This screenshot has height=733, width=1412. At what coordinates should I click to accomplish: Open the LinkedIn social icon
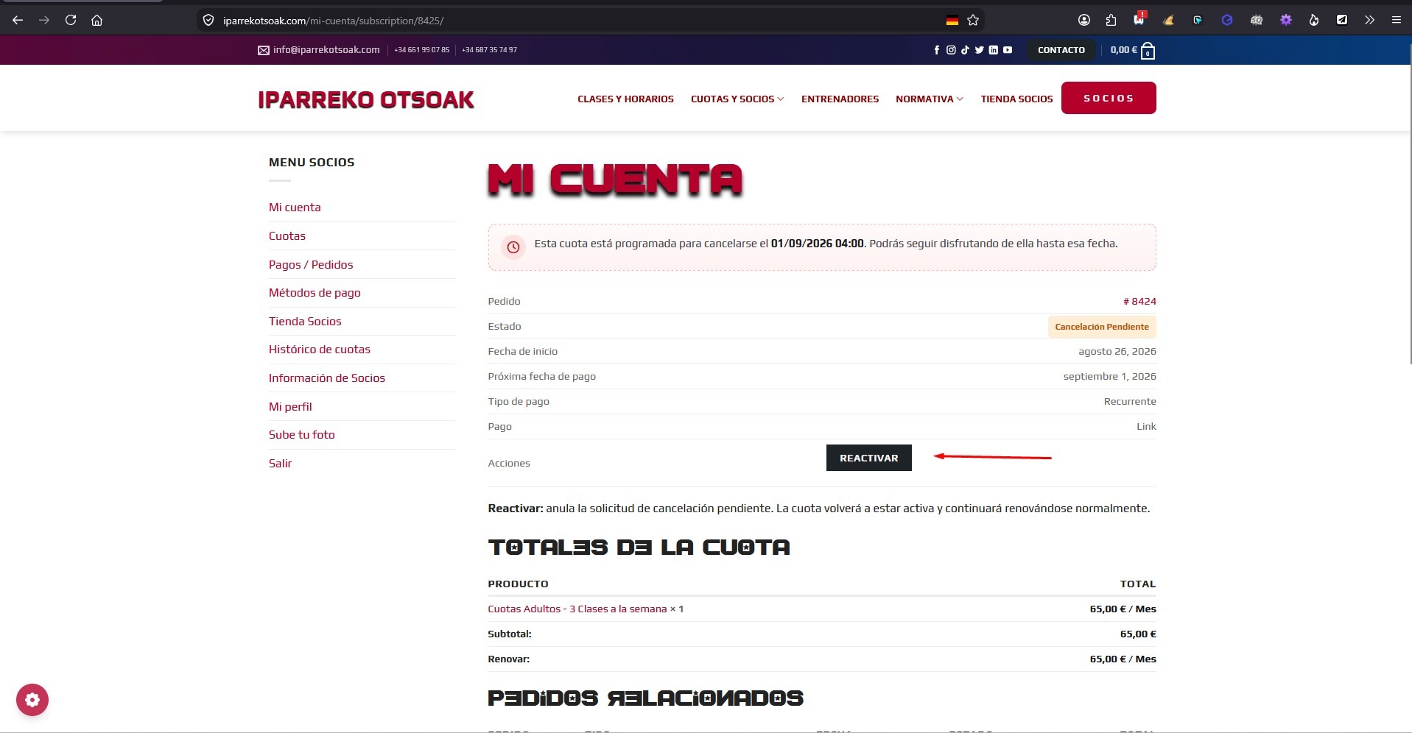click(993, 50)
